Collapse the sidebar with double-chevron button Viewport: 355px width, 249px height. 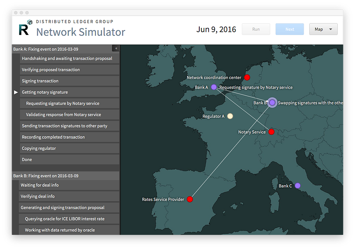(x=116, y=48)
